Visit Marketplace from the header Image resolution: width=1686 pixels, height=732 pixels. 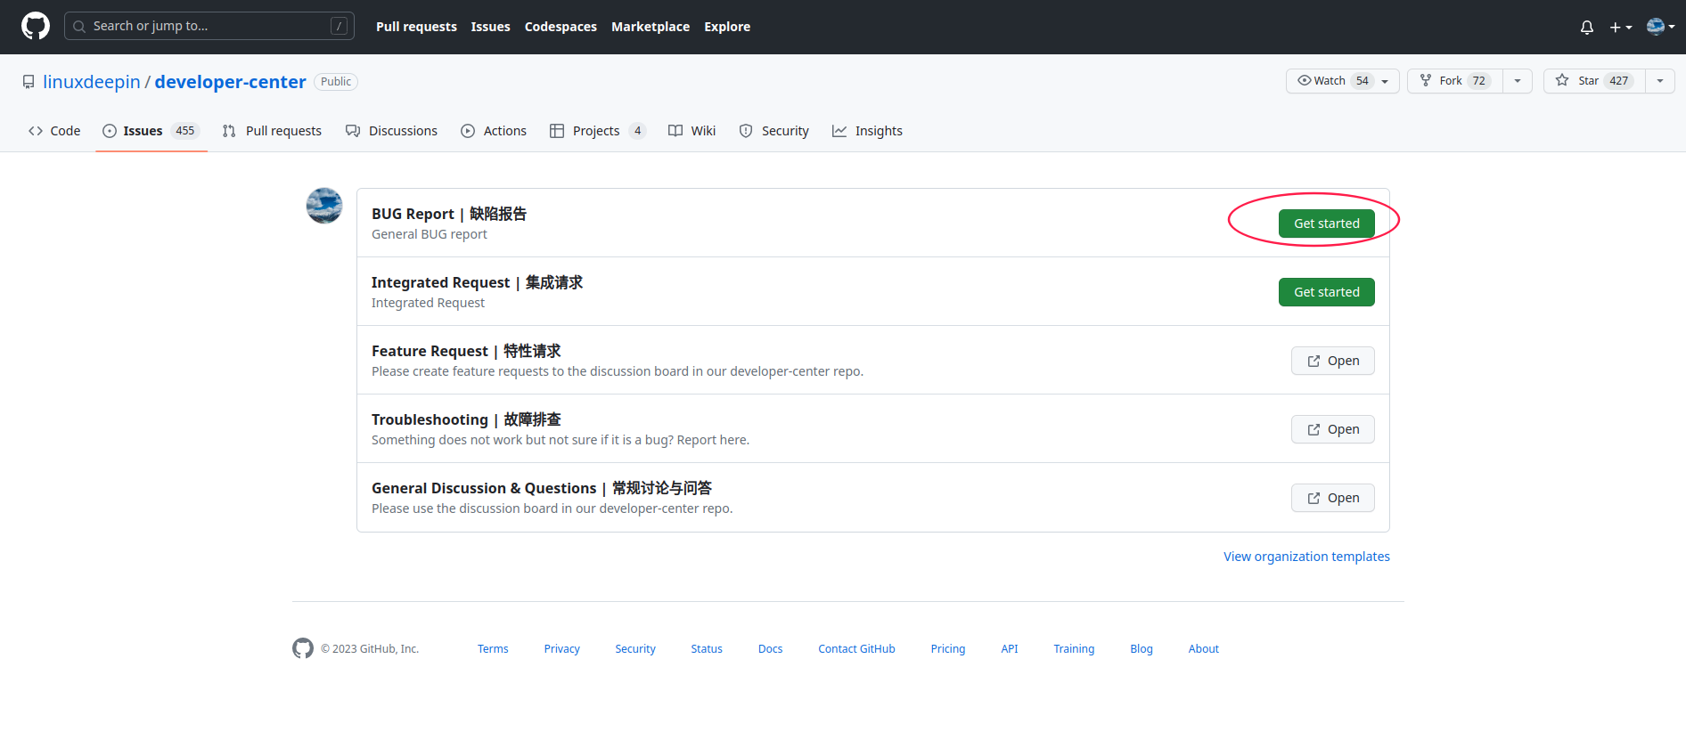point(651,27)
